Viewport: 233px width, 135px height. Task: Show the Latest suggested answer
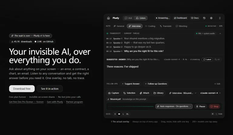coord(207,59)
